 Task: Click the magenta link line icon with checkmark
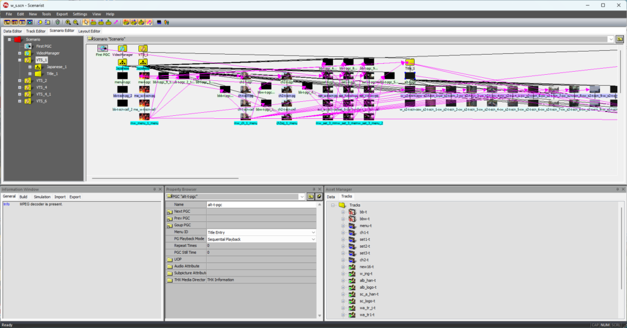tap(149, 23)
